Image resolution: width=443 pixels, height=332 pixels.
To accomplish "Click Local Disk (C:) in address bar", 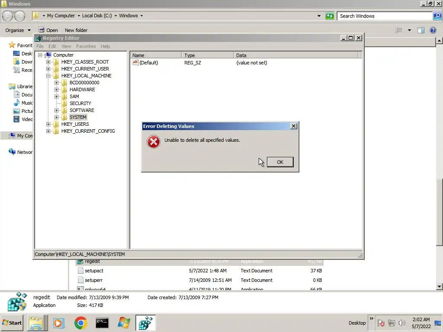I will tap(97, 16).
